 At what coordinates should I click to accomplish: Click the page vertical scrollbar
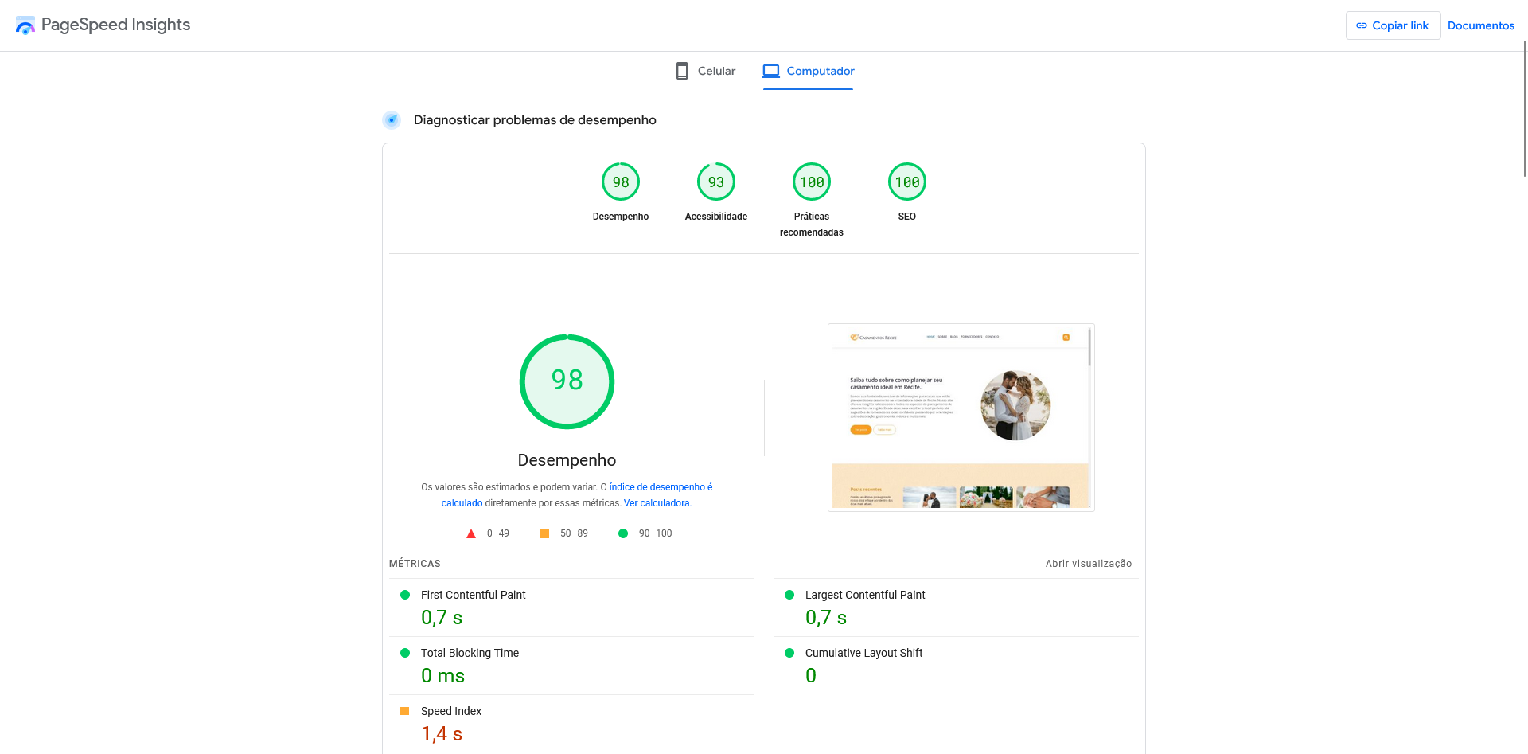1524,111
